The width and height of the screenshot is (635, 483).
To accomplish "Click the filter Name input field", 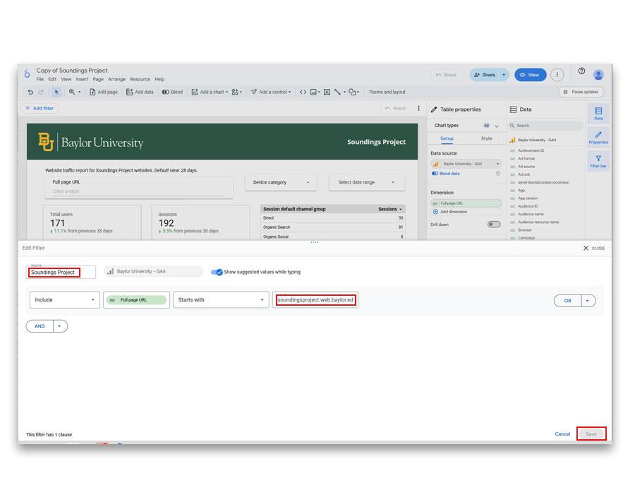I will point(61,273).
